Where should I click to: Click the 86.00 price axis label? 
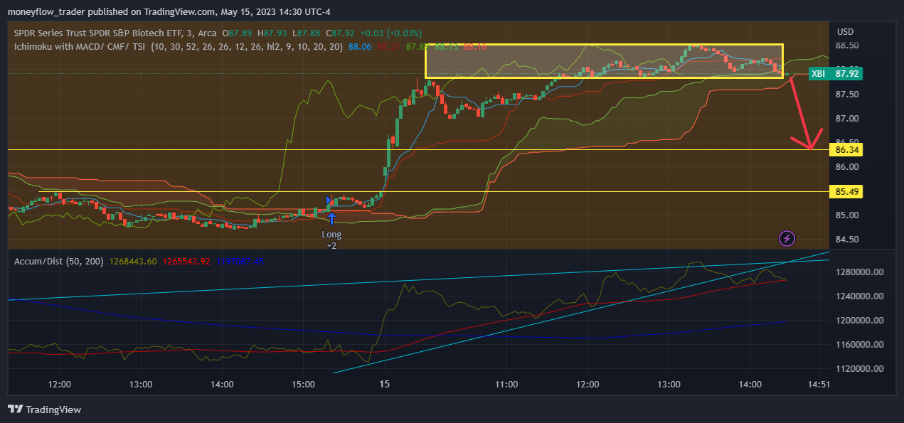[848, 167]
